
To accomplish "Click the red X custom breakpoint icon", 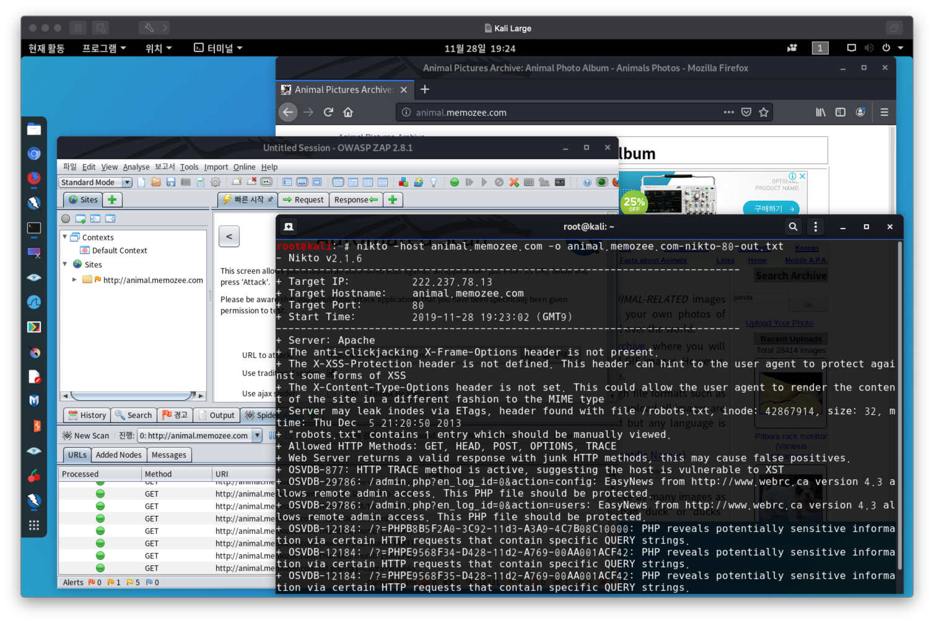I will coord(514,182).
